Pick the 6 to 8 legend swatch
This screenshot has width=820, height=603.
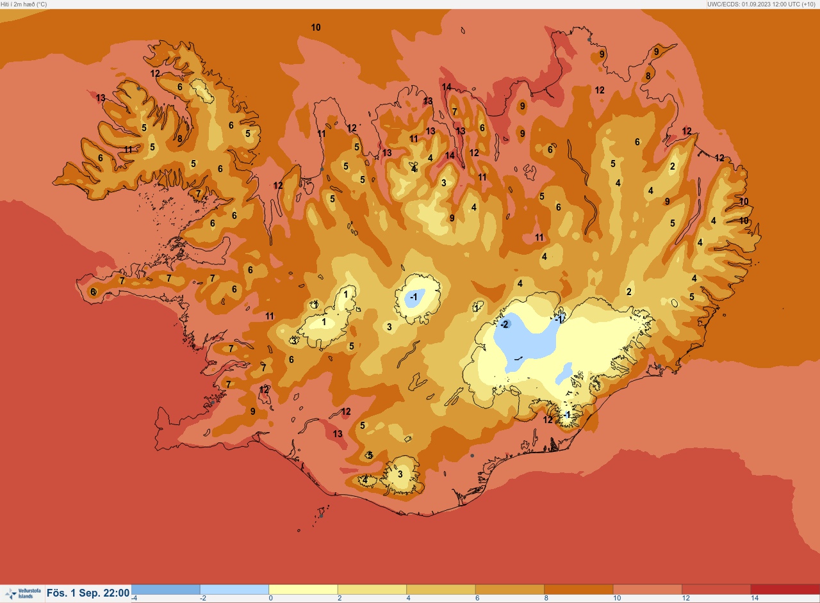point(510,590)
